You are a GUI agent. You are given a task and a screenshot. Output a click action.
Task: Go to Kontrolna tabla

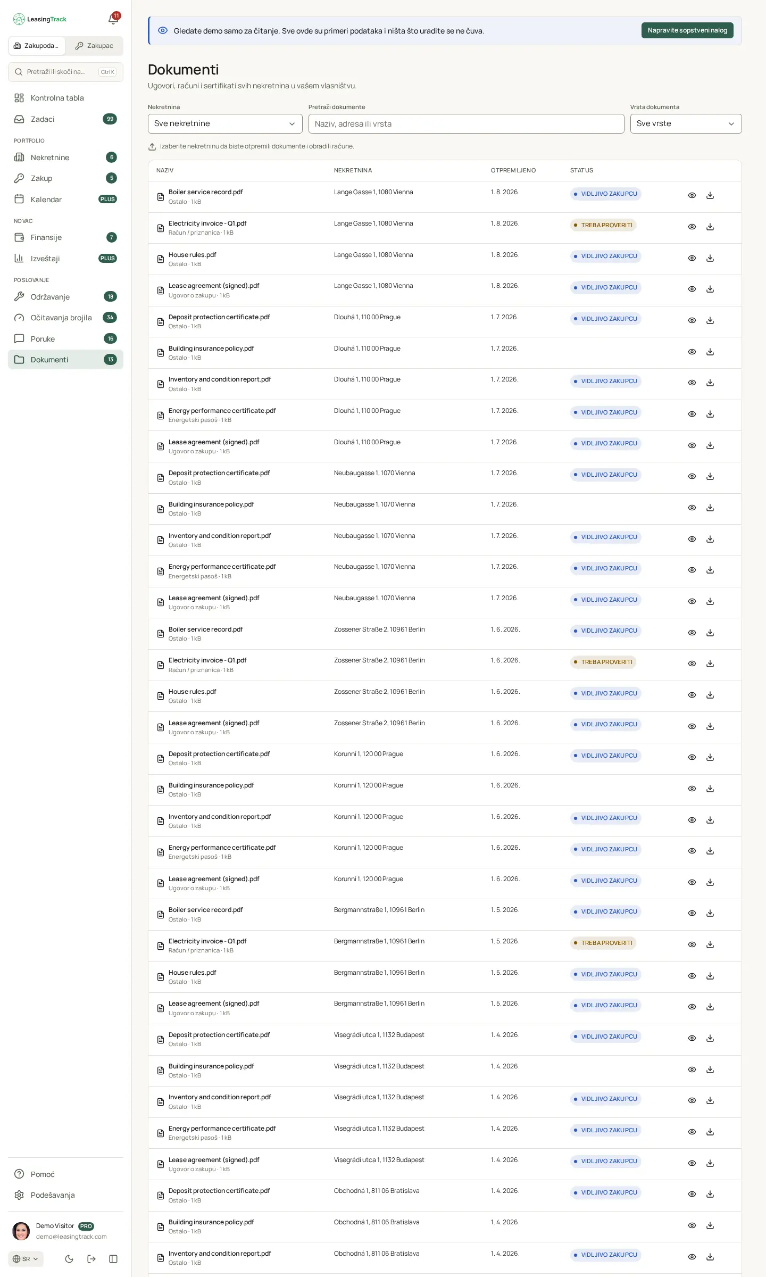(x=65, y=98)
